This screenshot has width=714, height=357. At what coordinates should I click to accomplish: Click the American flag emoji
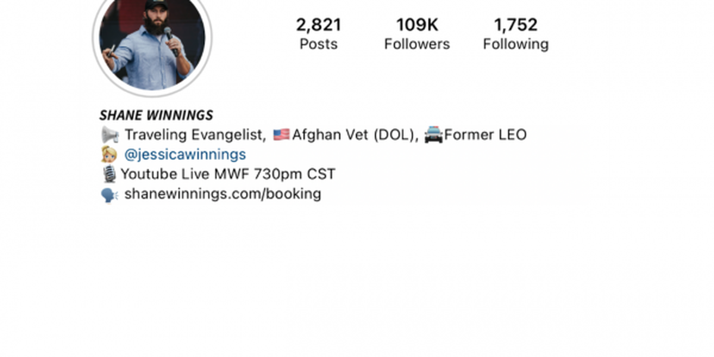[x=281, y=135]
